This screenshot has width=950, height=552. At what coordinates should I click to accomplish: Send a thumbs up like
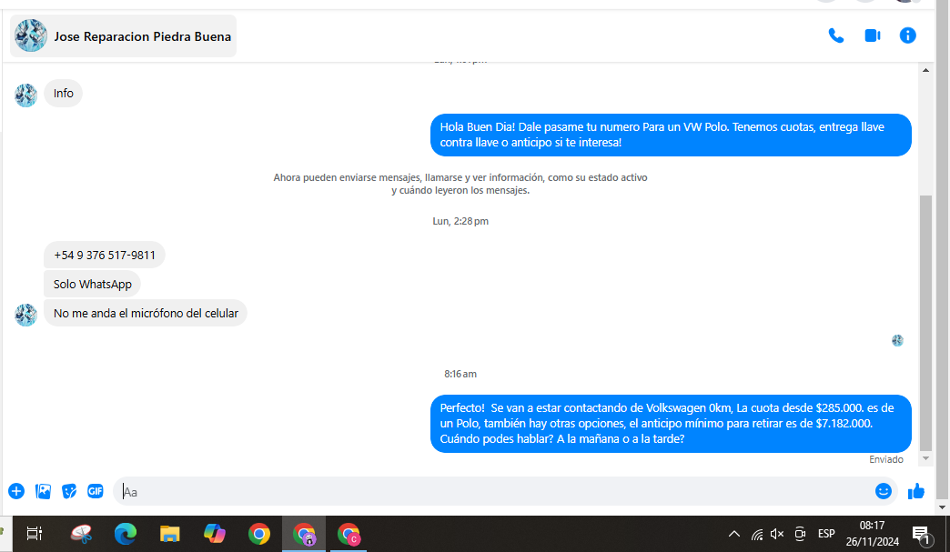coord(916,491)
